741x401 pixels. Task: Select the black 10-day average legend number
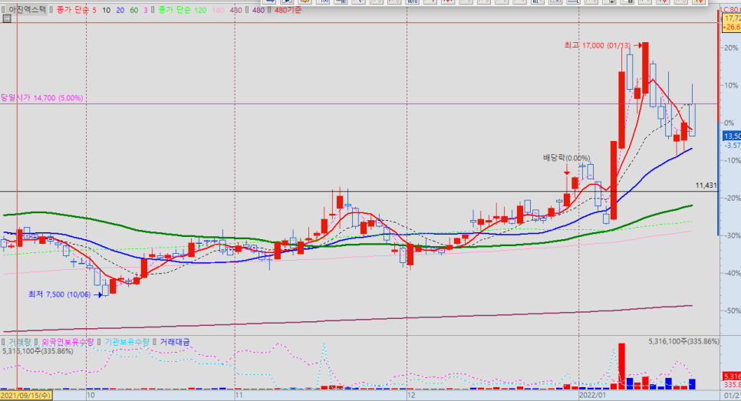107,10
